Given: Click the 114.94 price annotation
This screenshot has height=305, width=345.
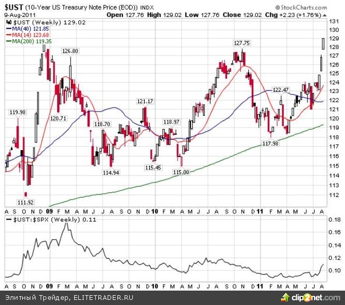Looking at the screenshot, I should coord(111,173).
